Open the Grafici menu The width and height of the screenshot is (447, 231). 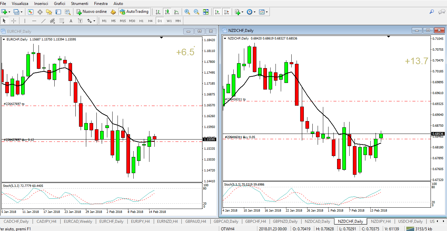point(60,3)
